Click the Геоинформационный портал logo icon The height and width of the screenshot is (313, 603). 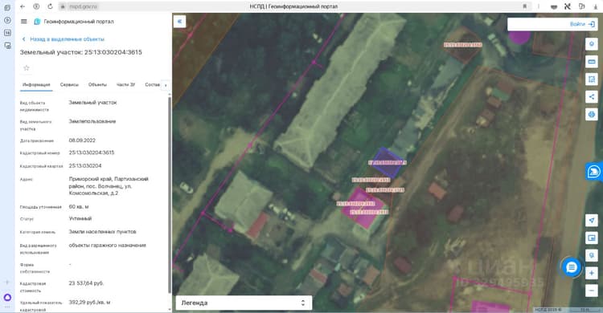[37, 22]
